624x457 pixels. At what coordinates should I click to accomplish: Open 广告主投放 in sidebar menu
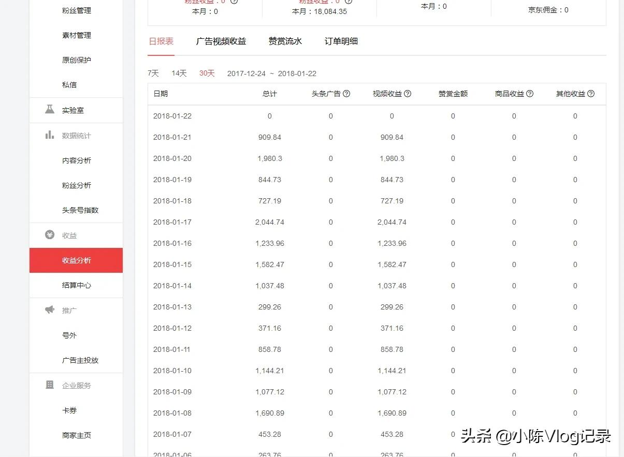(x=80, y=360)
